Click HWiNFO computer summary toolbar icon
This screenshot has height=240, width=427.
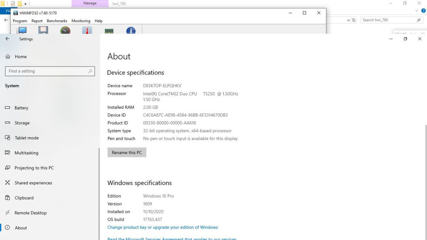point(22,30)
